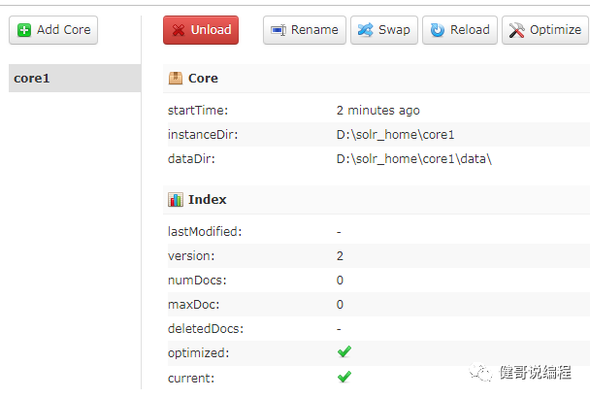This screenshot has width=590, height=398.
Task: Click the Optimize hammer icon
Action: pyautogui.click(x=517, y=30)
